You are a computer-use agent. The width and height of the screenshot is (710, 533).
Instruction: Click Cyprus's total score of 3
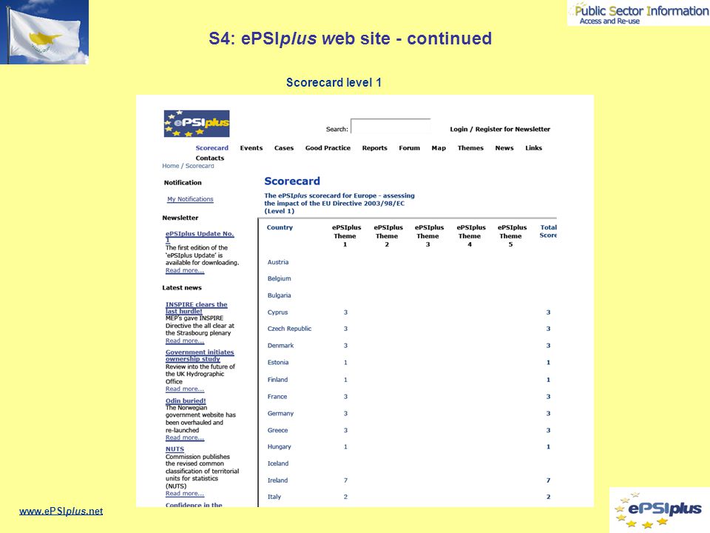548,312
